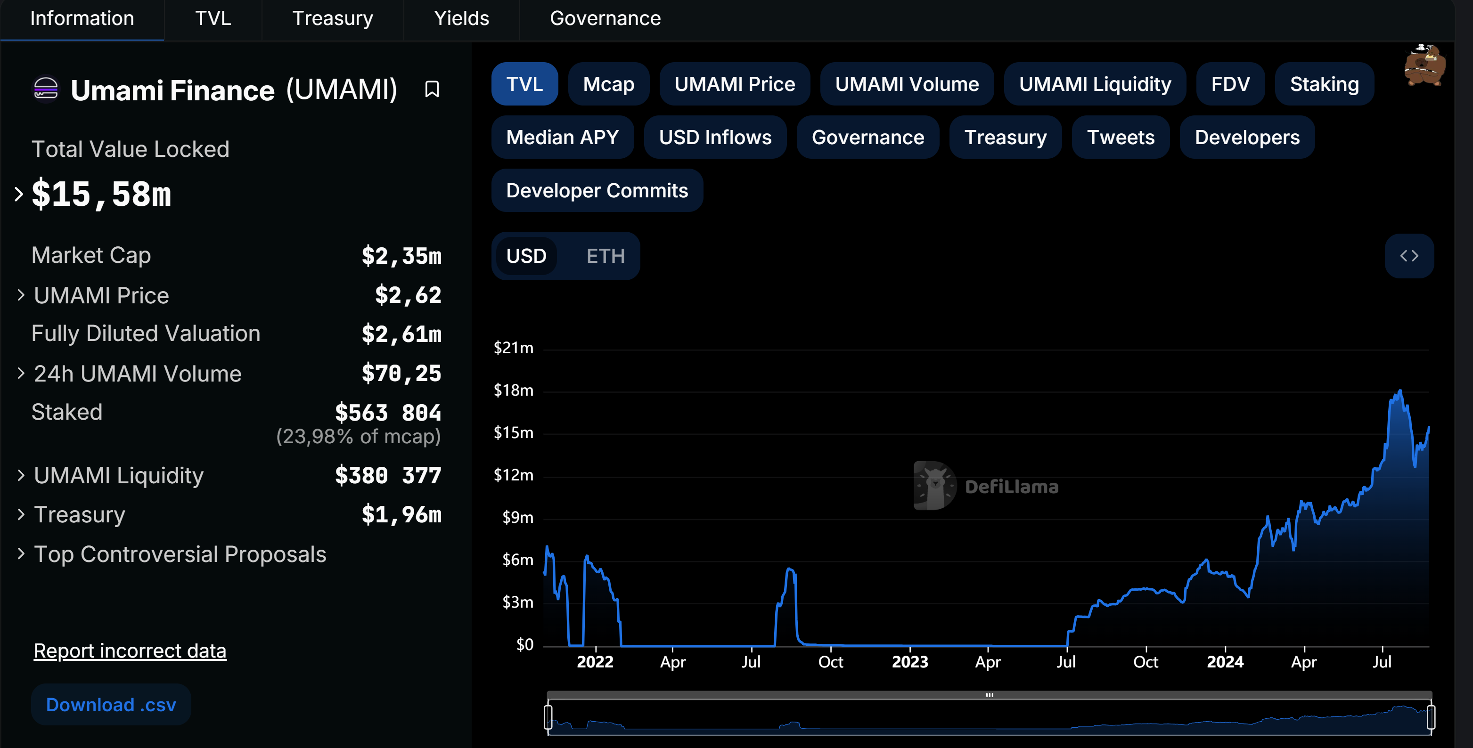Click the Umami Finance burger logo
This screenshot has width=1473, height=748.
[x=46, y=89]
